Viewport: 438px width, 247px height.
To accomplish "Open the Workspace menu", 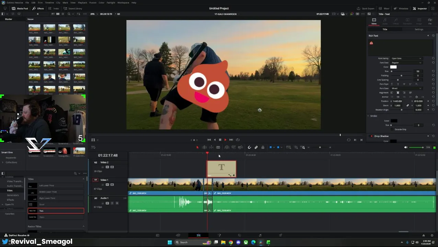I will coord(123,2).
